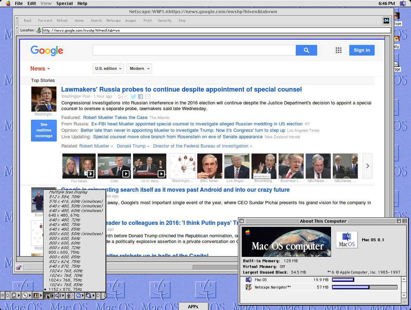Collapse the Netscape navigation toolbar handle
The width and height of the screenshot is (411, 310).
click(x=17, y=21)
